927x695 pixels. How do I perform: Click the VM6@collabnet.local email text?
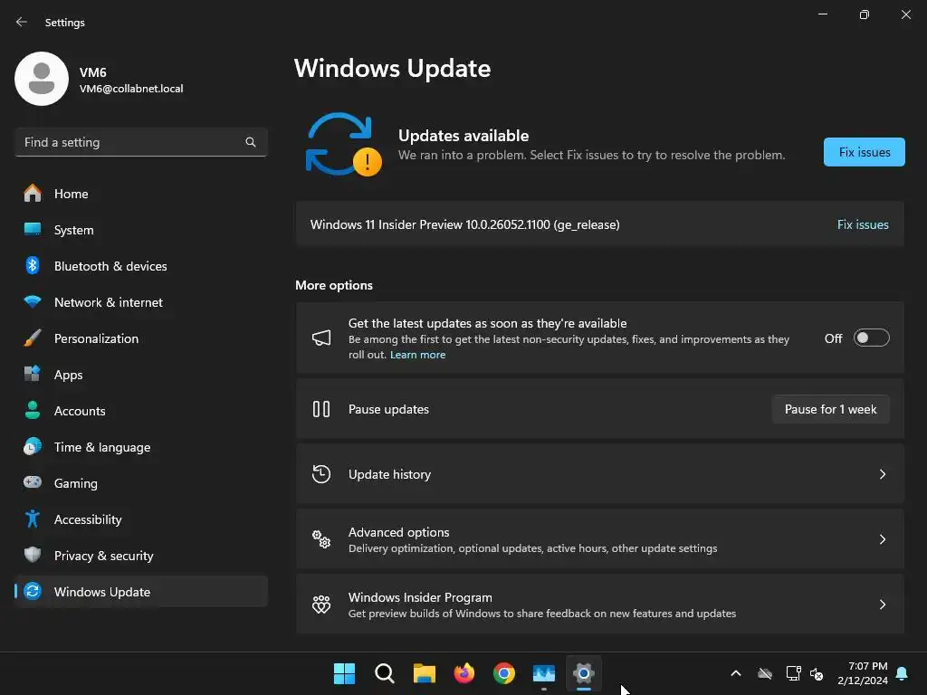131,89
